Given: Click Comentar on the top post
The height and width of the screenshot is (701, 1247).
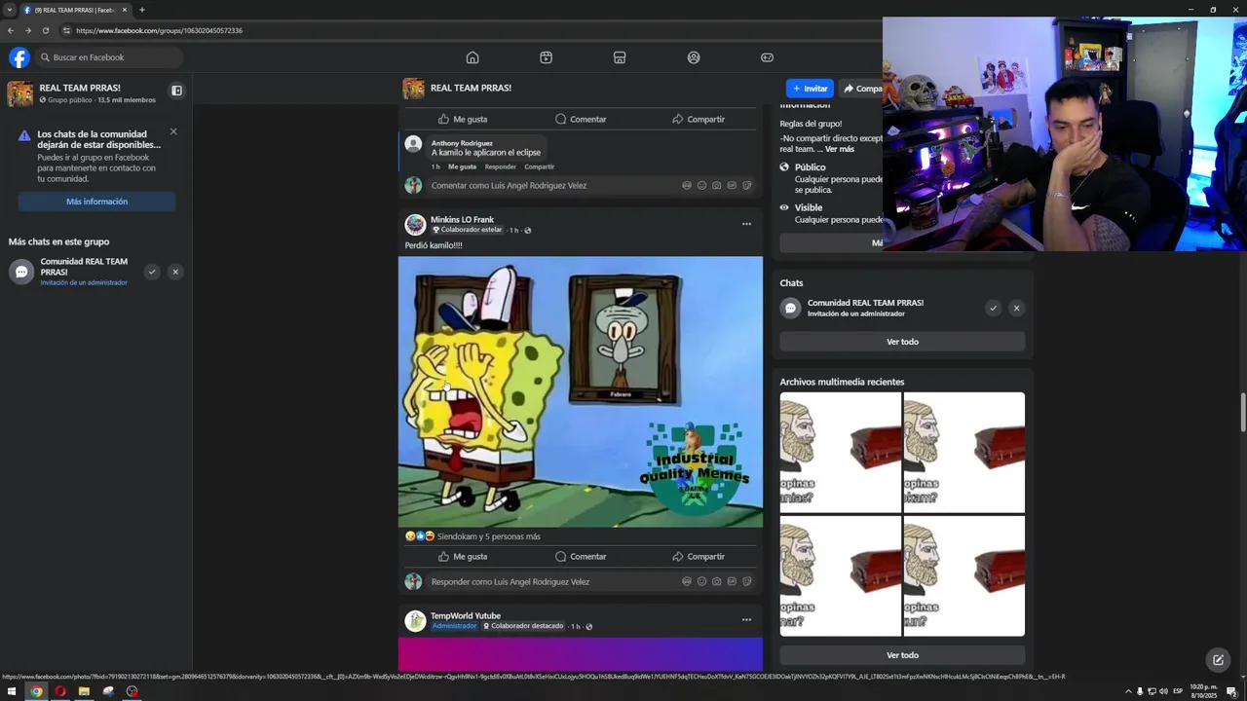Looking at the screenshot, I should (581, 119).
